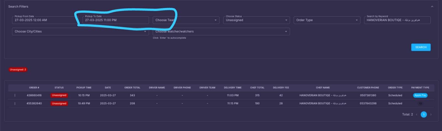Expand the Choose Team dropdown
442x131 pixels.
[186, 20]
